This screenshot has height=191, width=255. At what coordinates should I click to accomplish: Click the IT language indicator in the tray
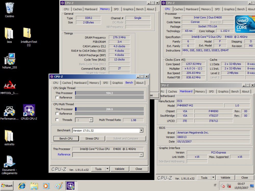click(215, 186)
